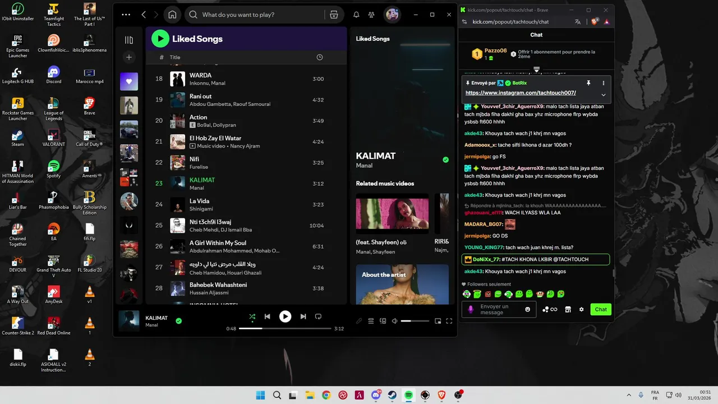Open Connect to a device icon

383,321
